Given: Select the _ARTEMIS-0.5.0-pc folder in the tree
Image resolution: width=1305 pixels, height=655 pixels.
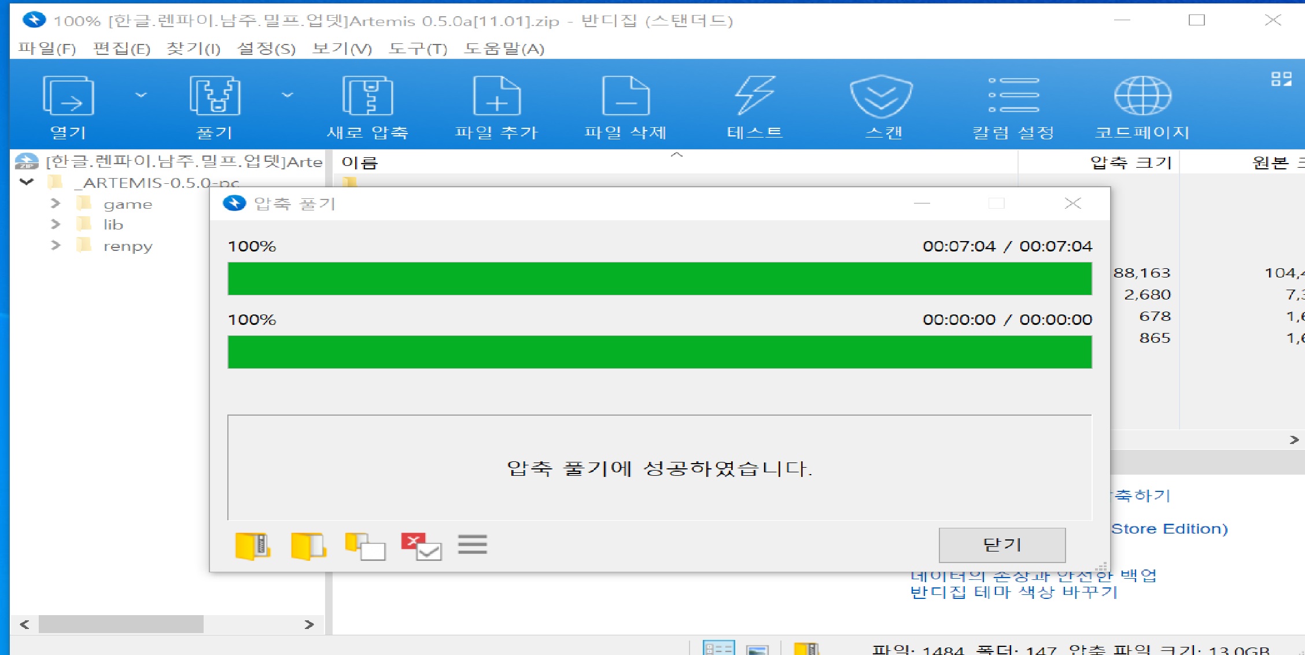Looking at the screenshot, I should click(x=156, y=183).
